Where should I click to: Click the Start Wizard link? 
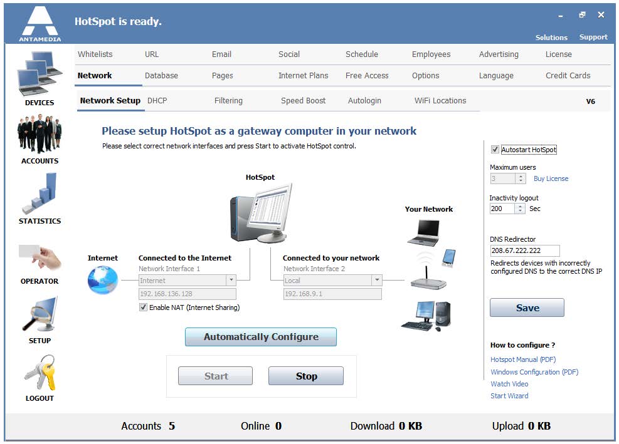pos(509,396)
